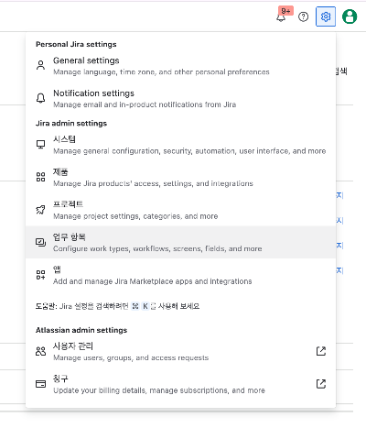Click 'Manage Jira products' access' description
Image resolution: width=366 pixels, height=428 pixels.
153,183
